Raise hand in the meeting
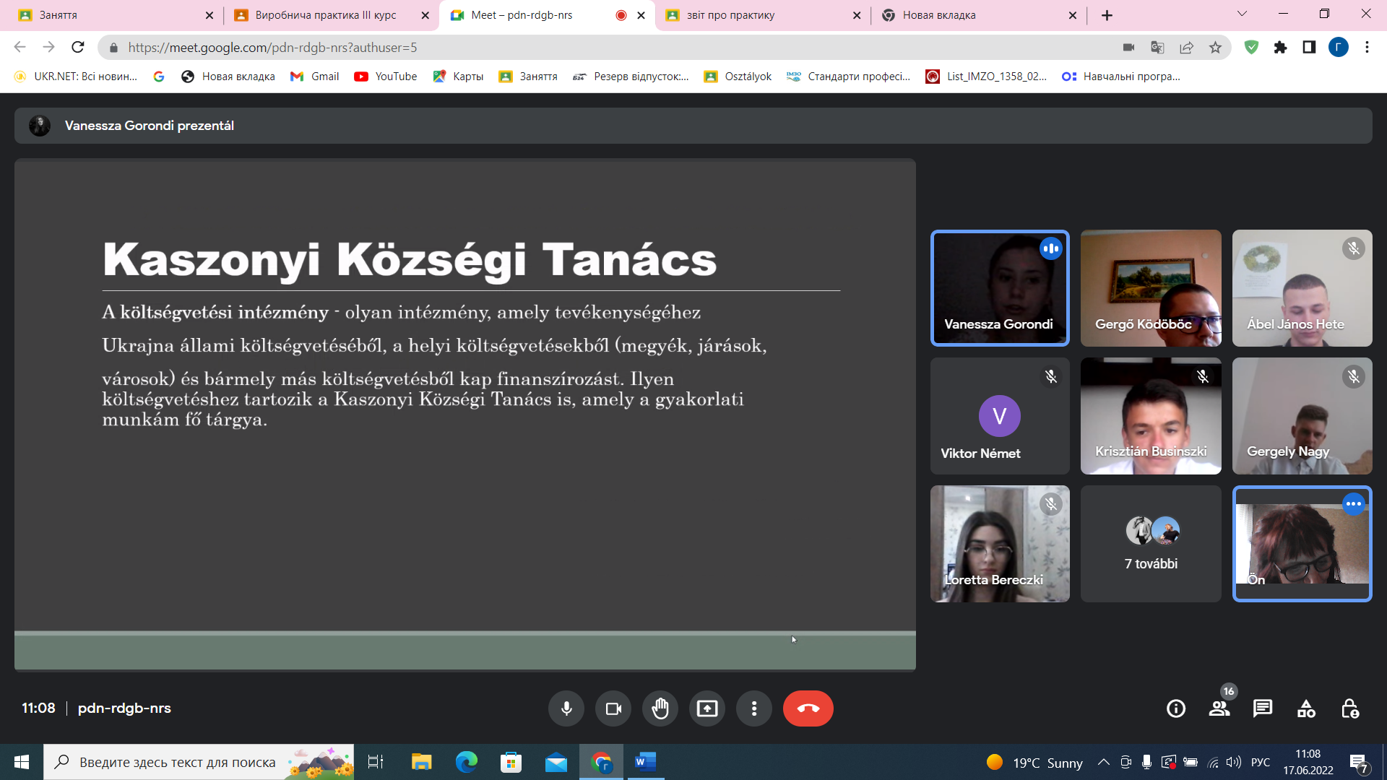Image resolution: width=1387 pixels, height=780 pixels. pos(660,708)
